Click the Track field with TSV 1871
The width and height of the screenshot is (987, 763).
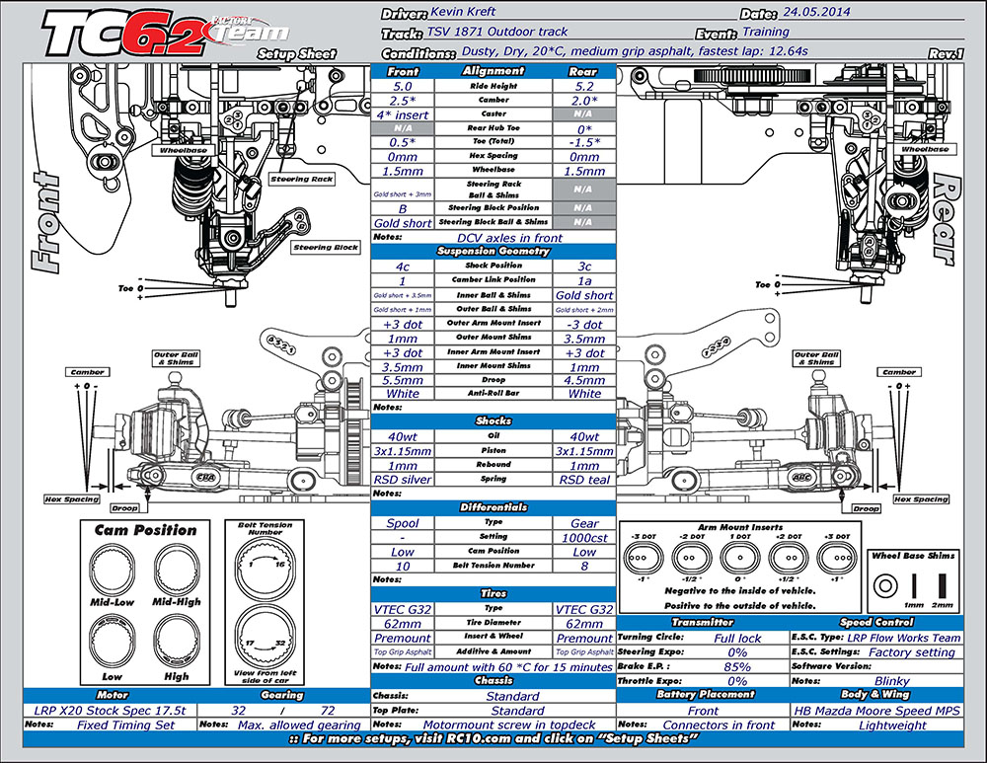pos(497,32)
